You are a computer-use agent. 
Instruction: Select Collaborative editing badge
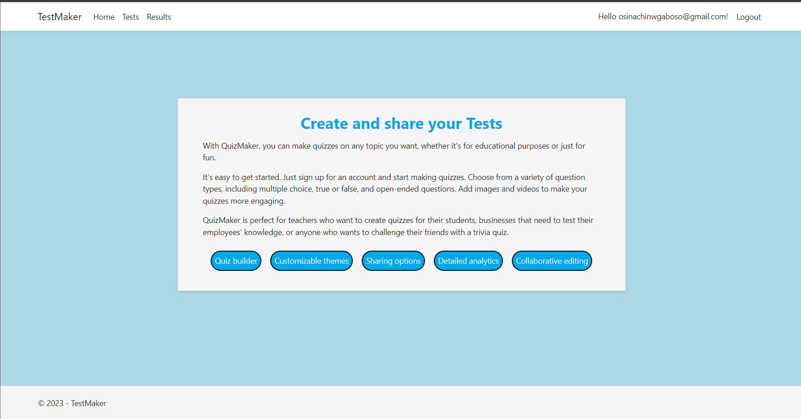pyautogui.click(x=551, y=261)
